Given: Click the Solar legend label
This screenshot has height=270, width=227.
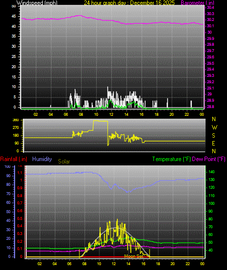Looking at the screenshot, I should (x=64, y=162).
